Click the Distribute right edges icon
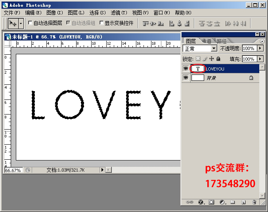The image size is (268, 212). (243, 23)
